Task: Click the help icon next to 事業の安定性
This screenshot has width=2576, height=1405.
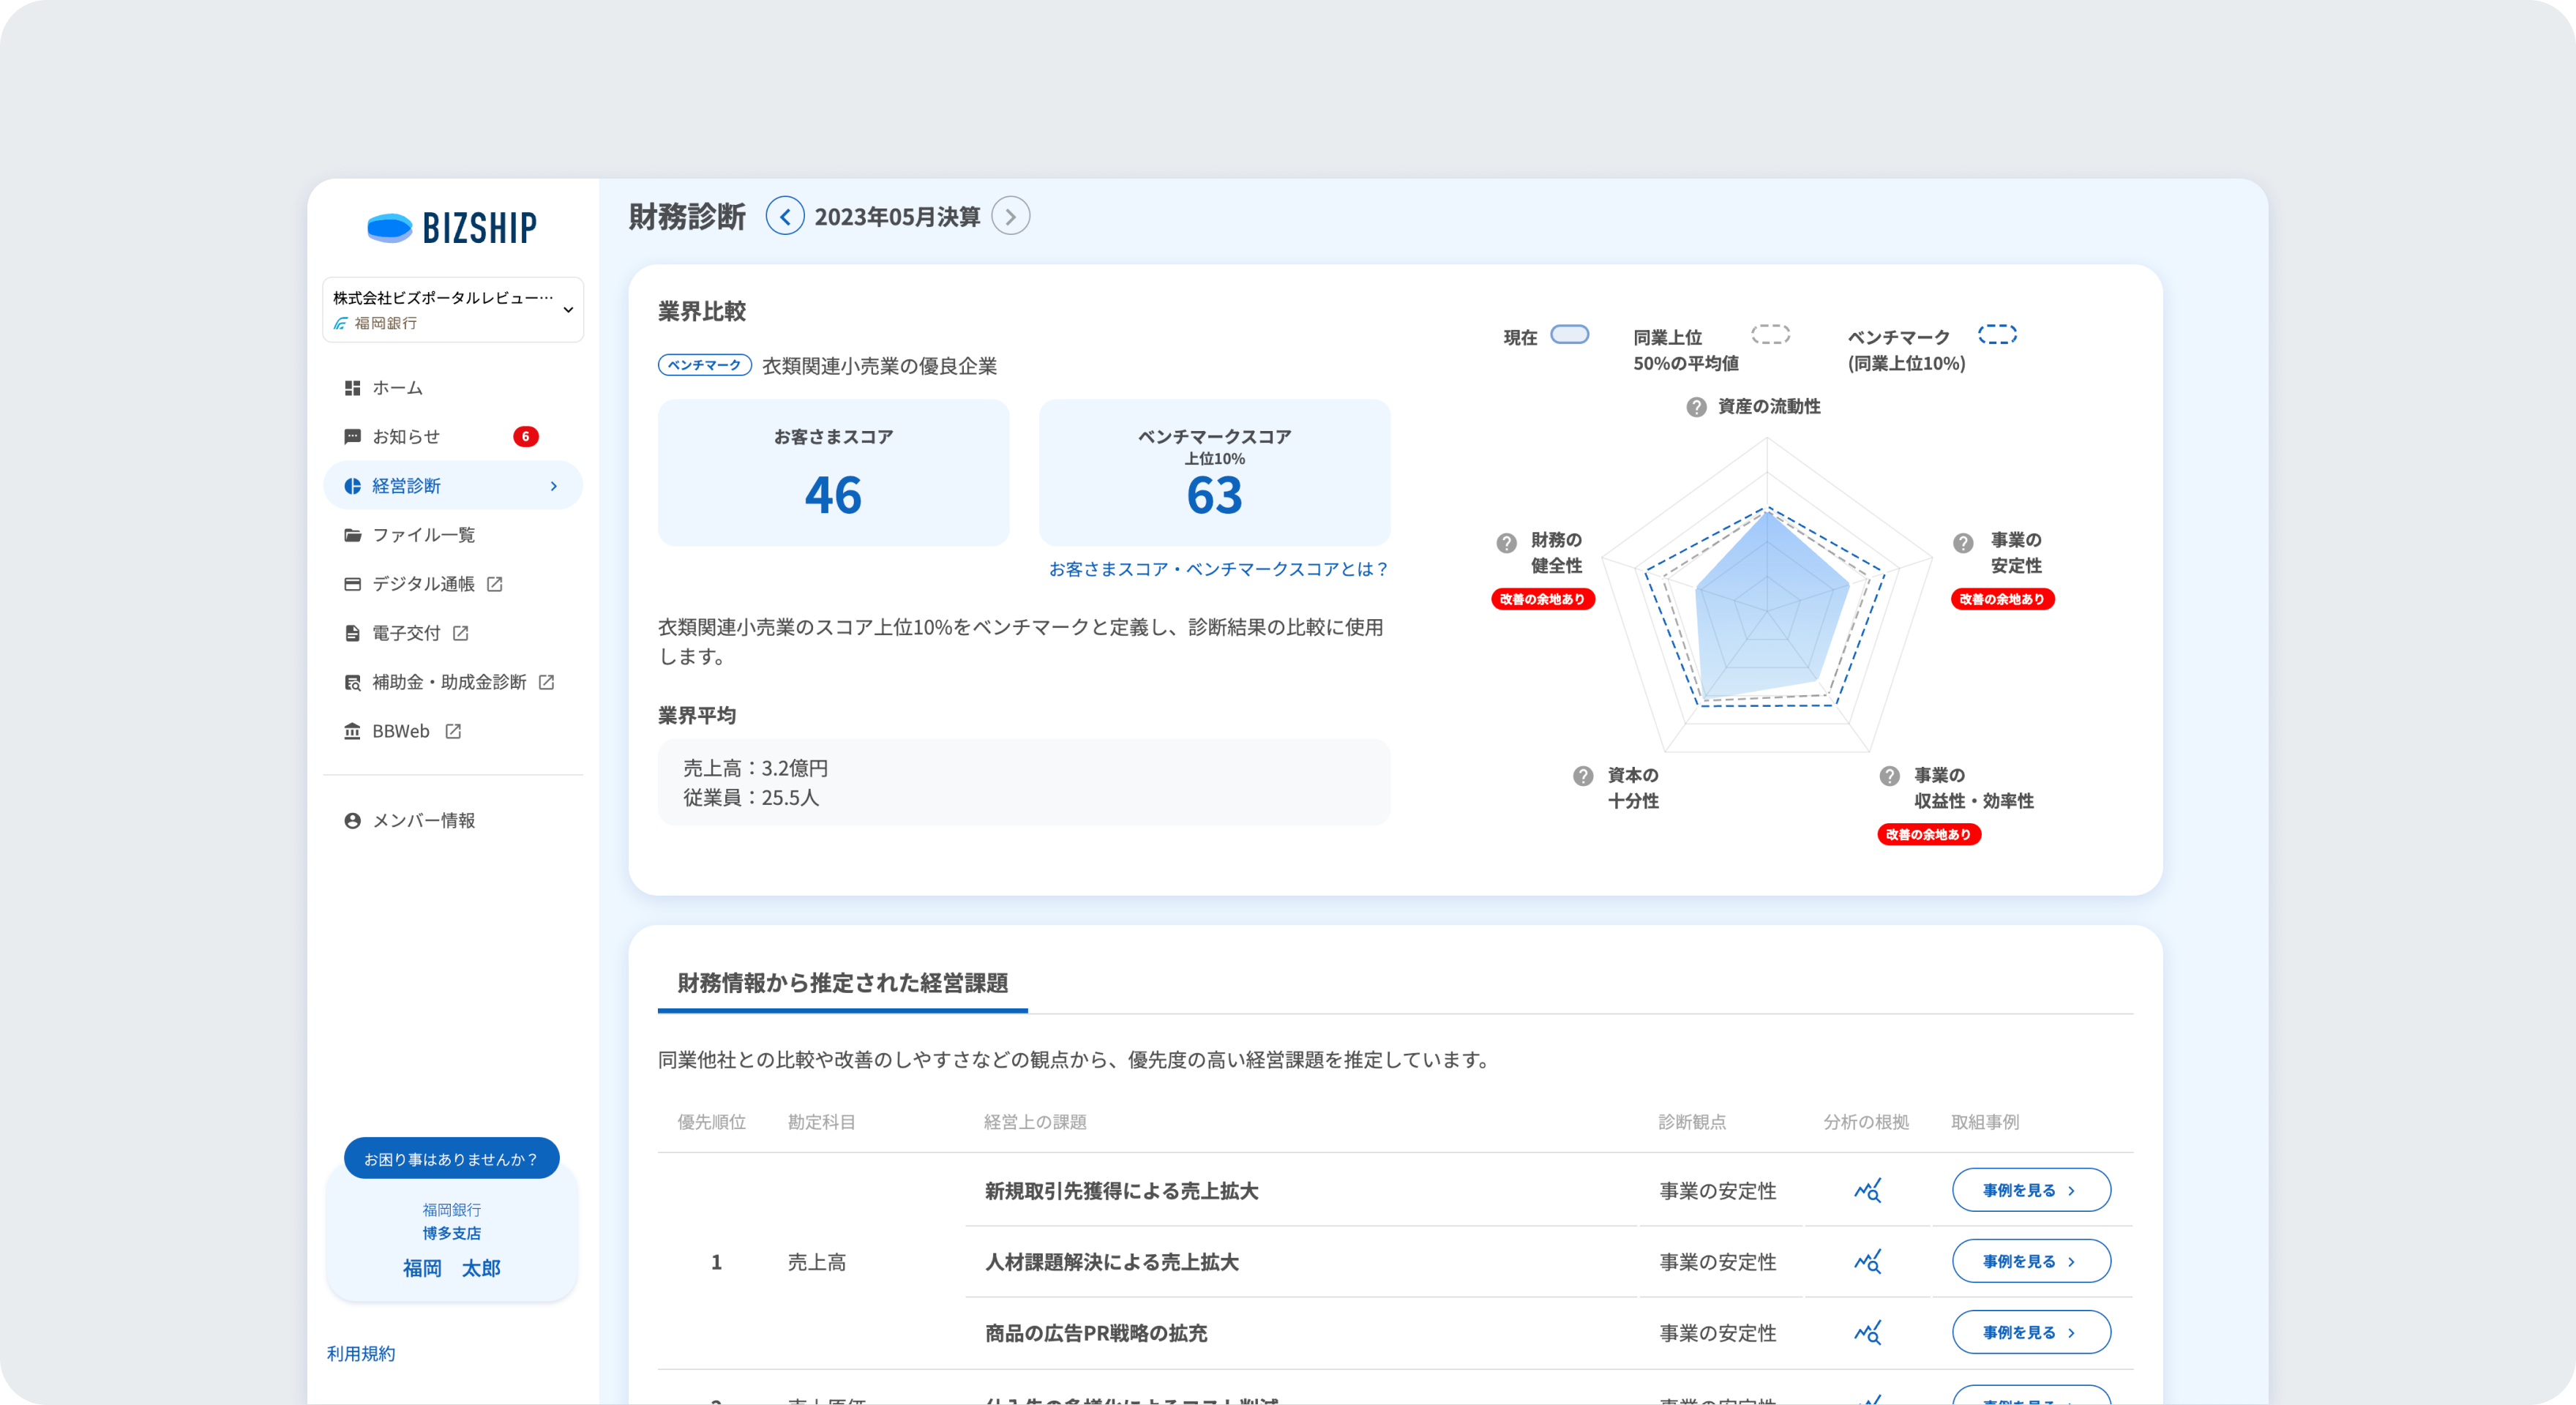Action: 1963,543
